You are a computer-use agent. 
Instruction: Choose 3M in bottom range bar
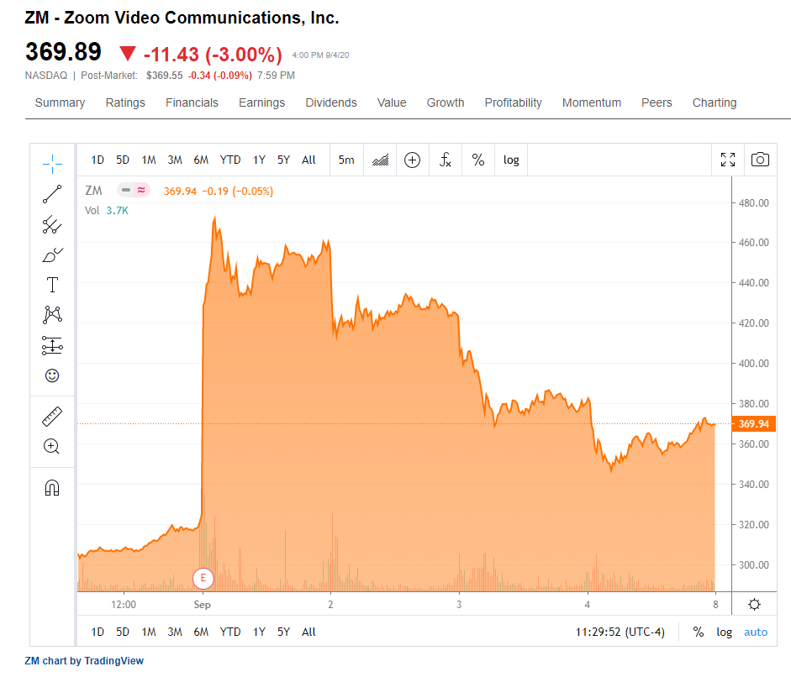coord(175,632)
